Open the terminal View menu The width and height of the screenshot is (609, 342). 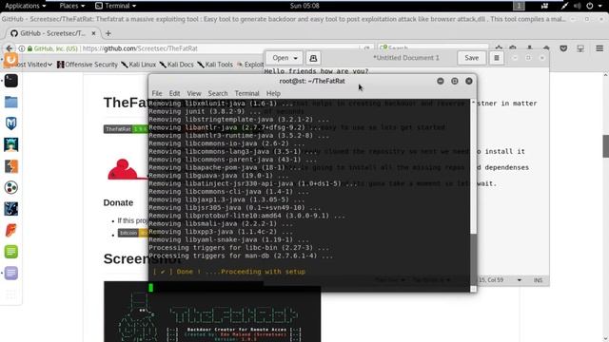pyautogui.click(x=194, y=93)
